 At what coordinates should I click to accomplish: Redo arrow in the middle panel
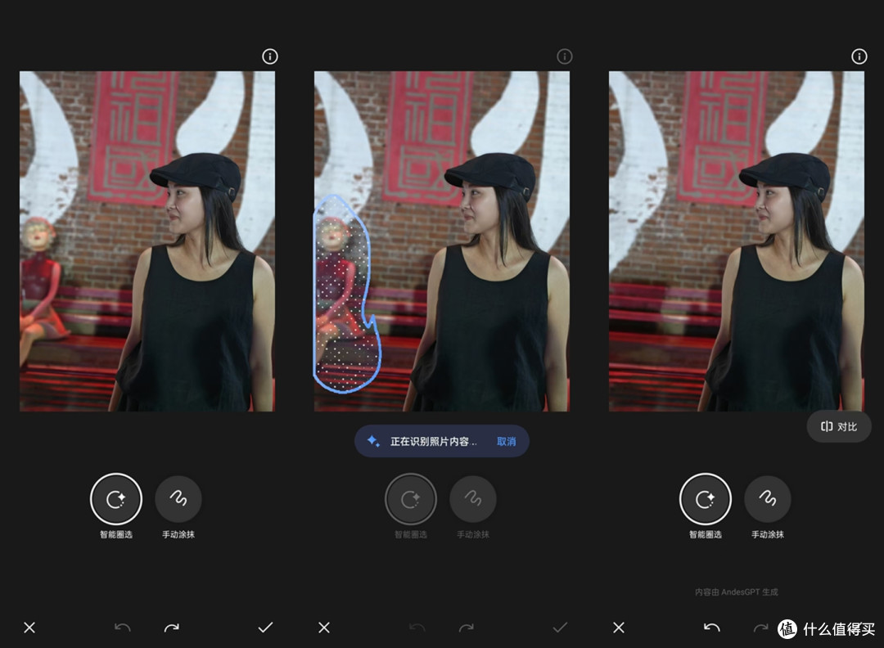[x=467, y=628]
